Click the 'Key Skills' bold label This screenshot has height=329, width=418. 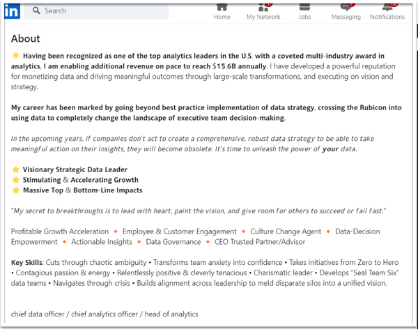pyautogui.click(x=26, y=263)
